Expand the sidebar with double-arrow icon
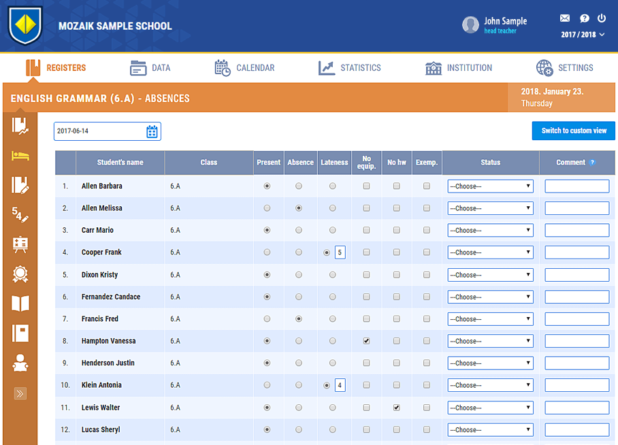This screenshot has height=445, width=618. [20, 393]
